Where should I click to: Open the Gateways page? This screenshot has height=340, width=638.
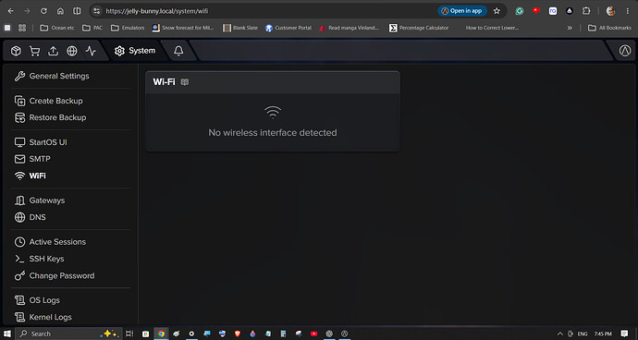click(x=40, y=200)
